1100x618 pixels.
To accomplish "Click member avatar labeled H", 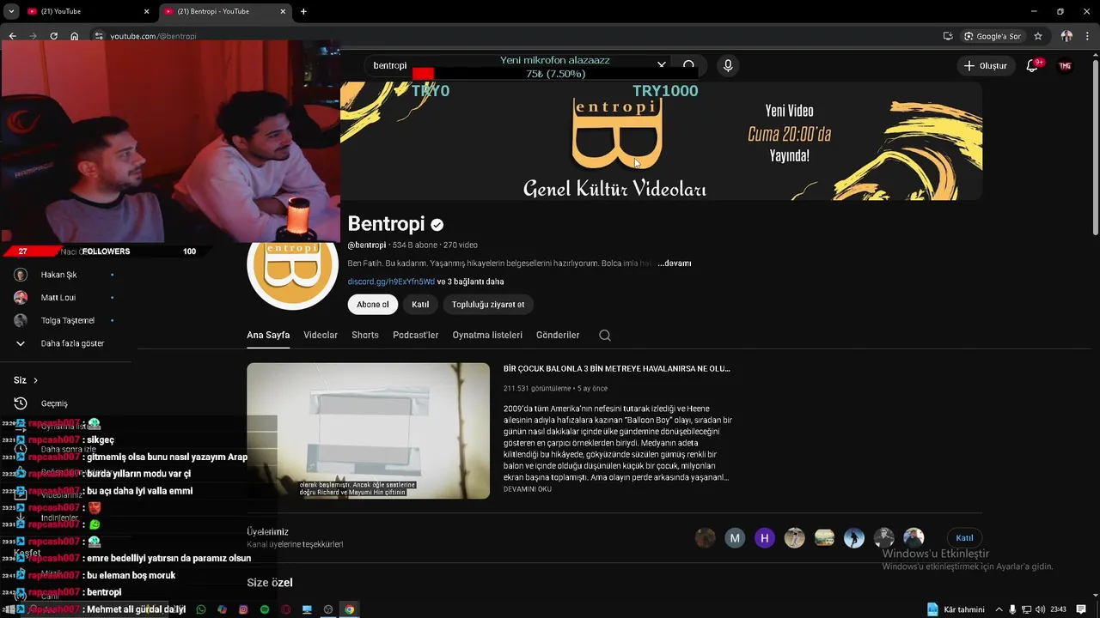I will [x=765, y=538].
